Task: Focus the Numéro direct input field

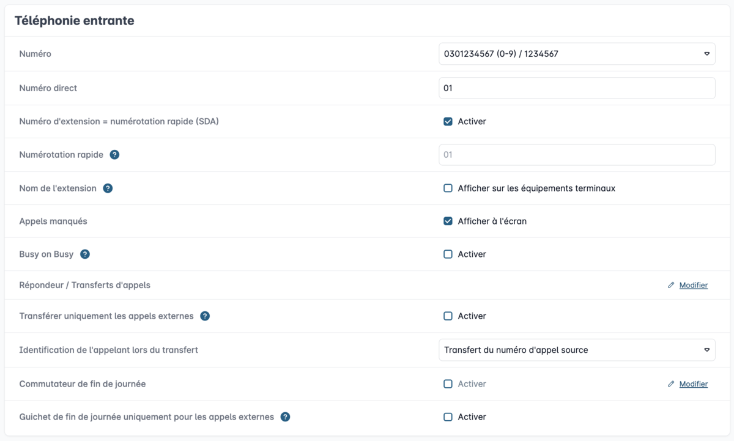Action: (x=577, y=88)
